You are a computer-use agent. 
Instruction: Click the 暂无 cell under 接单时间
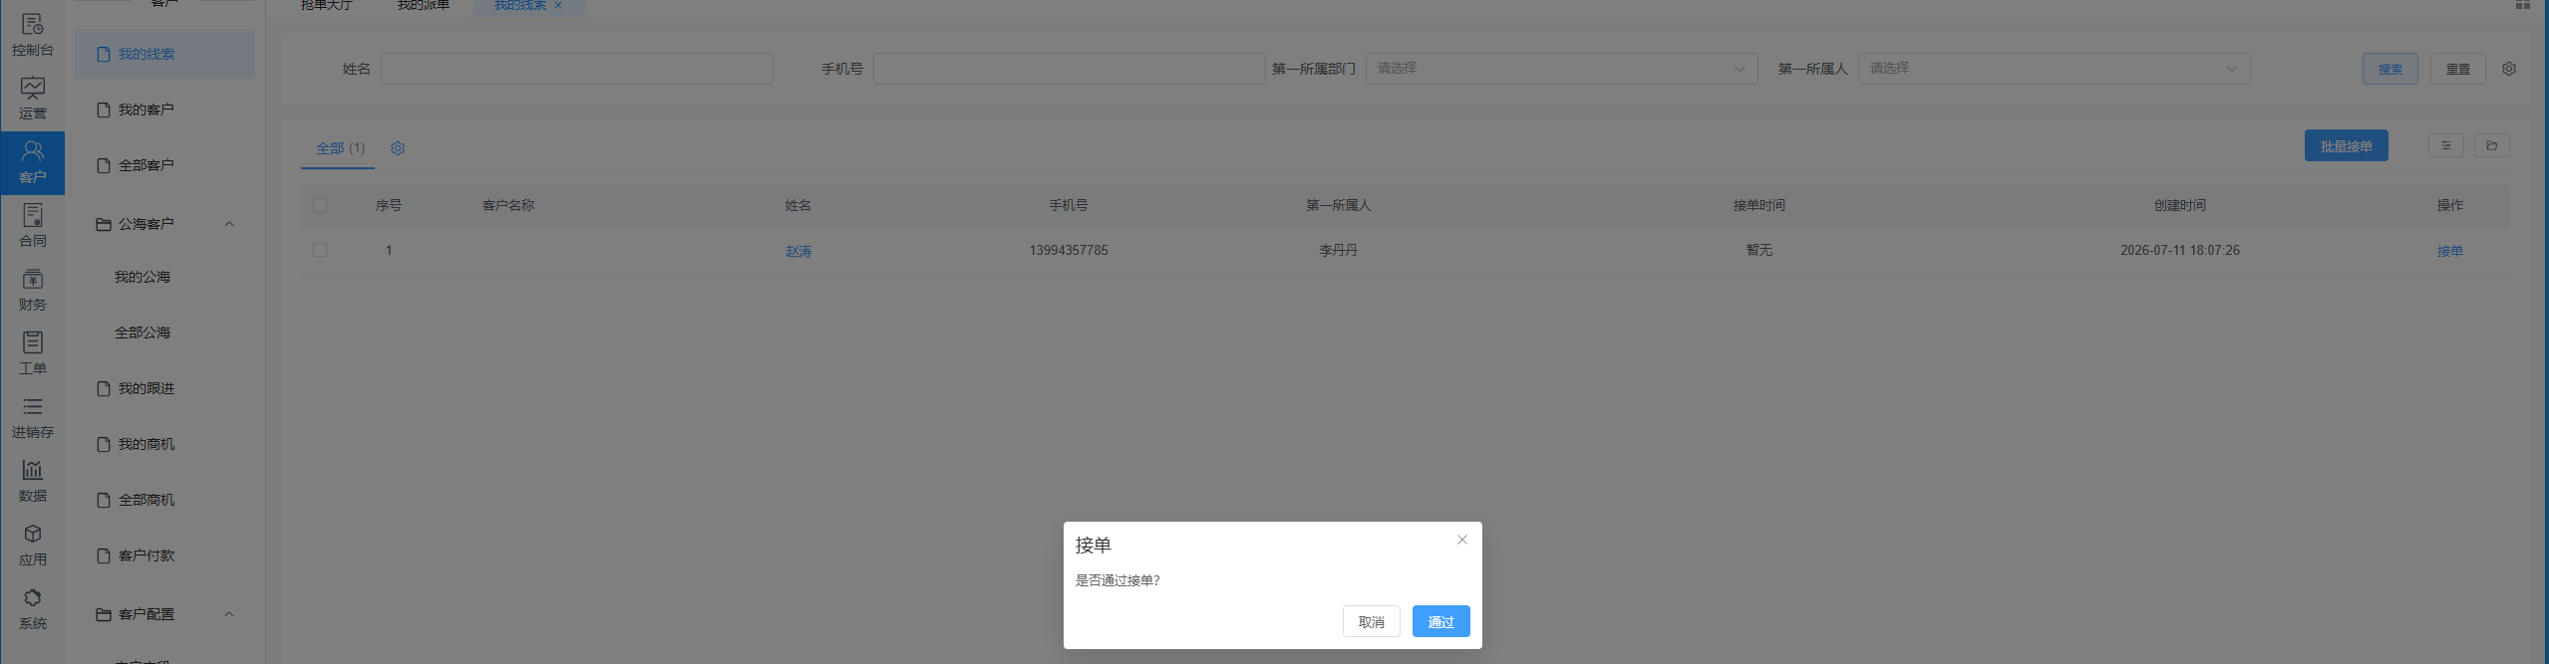click(x=1758, y=250)
